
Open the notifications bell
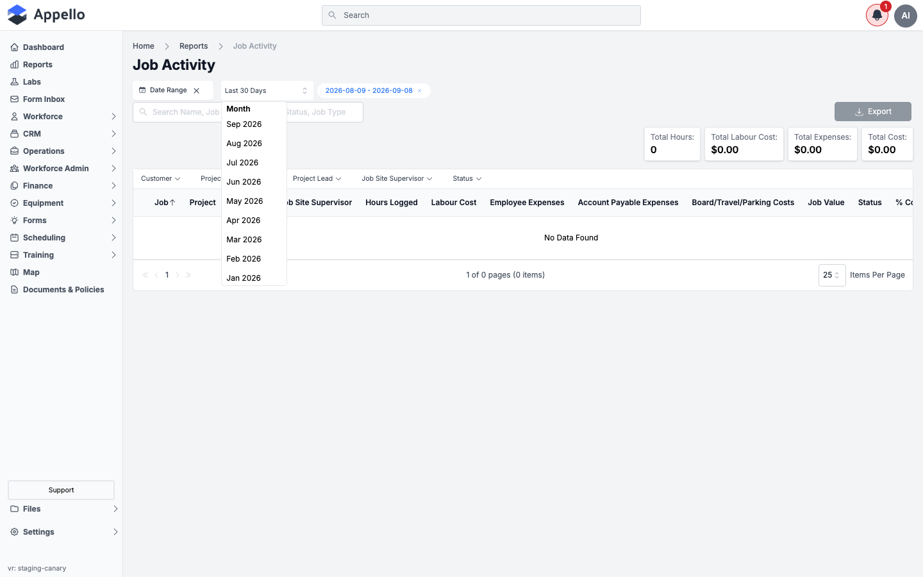coord(877,15)
